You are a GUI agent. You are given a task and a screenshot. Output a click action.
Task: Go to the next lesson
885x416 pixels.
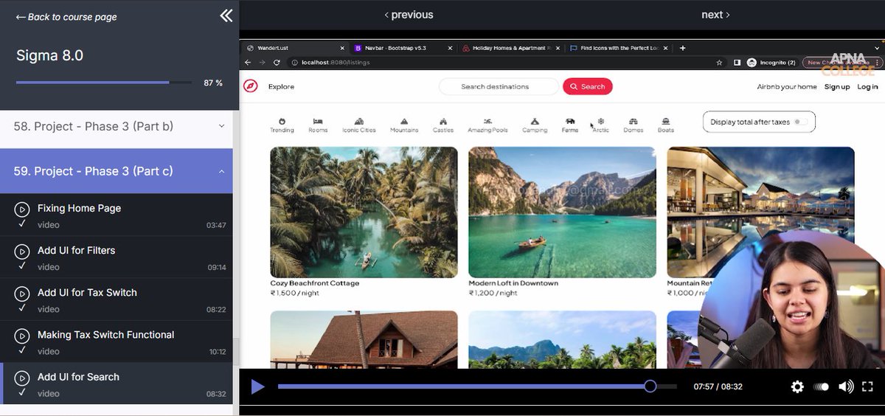pyautogui.click(x=715, y=15)
